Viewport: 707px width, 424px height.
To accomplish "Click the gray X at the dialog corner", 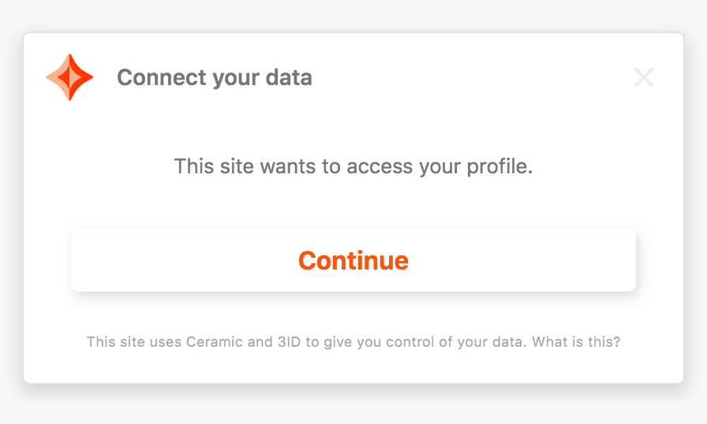I will click(644, 77).
